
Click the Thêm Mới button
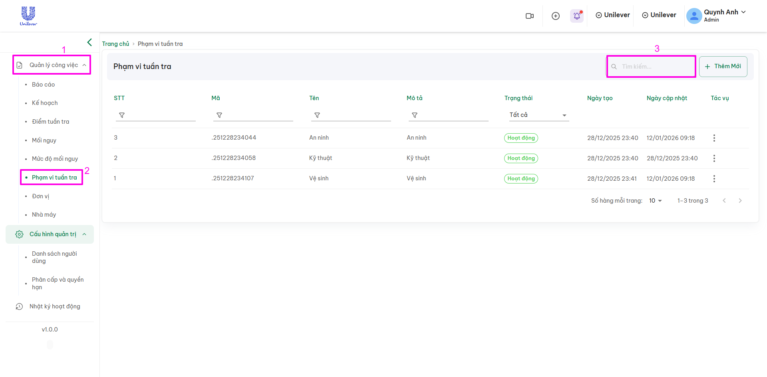pos(723,67)
